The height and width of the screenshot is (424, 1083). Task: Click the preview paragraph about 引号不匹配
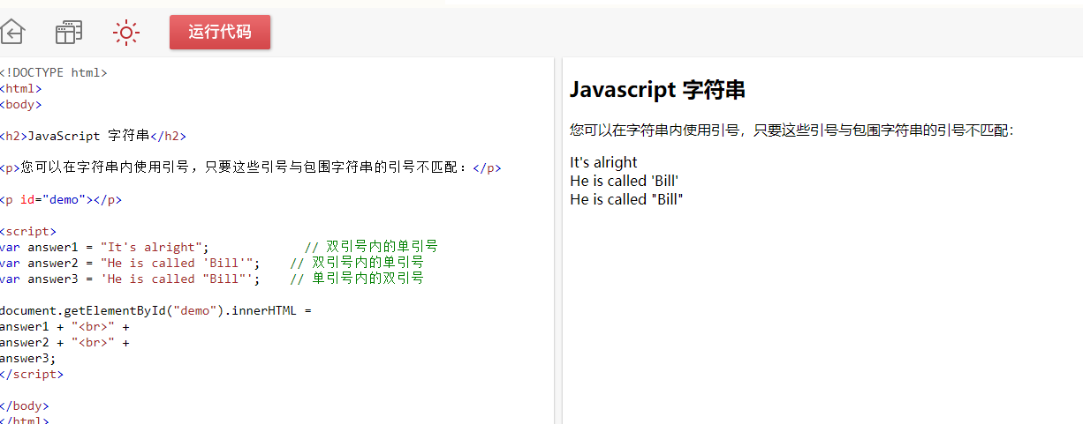click(792, 130)
